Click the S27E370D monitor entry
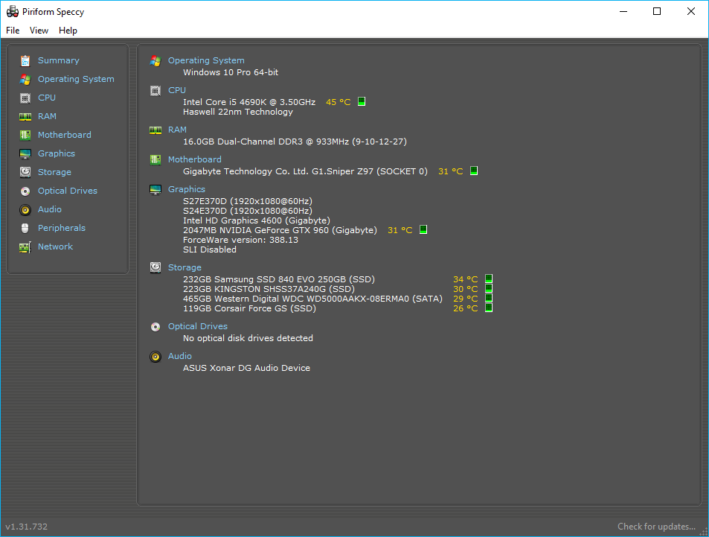Screen dimensions: 709x537 coord(248,201)
